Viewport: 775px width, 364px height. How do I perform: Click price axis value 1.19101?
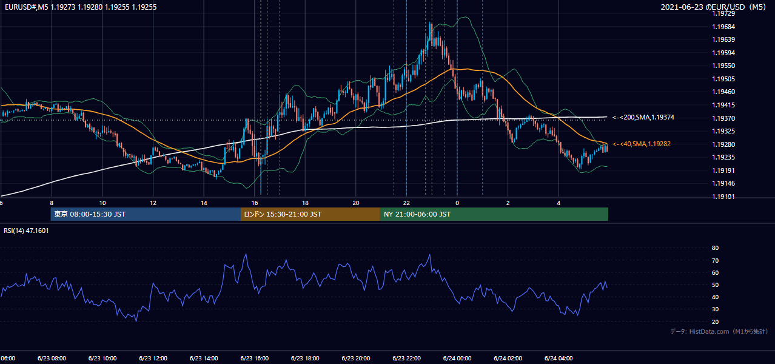(723, 197)
